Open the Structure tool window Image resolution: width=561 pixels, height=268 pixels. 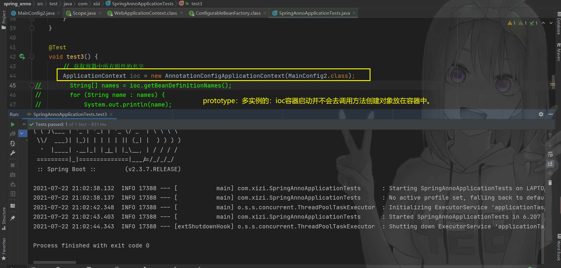pos(4,218)
